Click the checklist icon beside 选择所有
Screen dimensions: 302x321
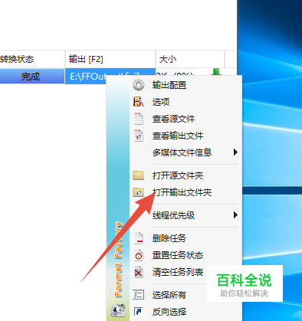139,295
